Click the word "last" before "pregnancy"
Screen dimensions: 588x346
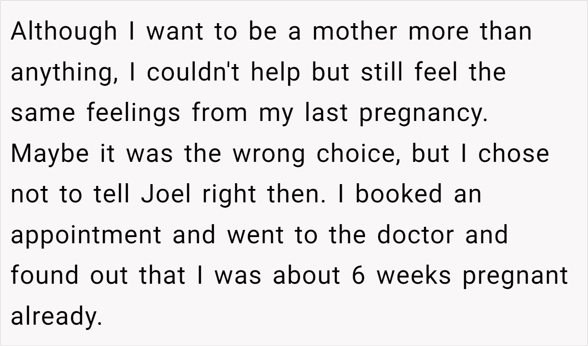326,113
